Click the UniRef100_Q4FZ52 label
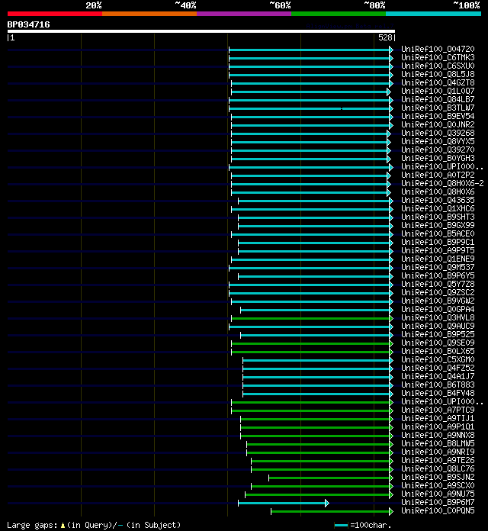 (438, 368)
